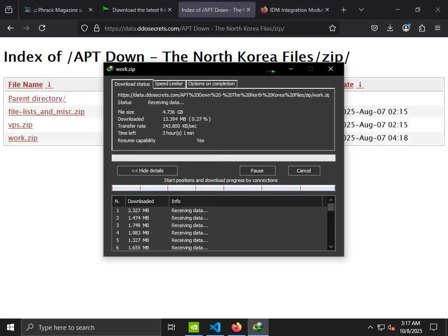Select connection 6 row with 1.655 MB
This screenshot has height=336, width=448.
pos(220,248)
